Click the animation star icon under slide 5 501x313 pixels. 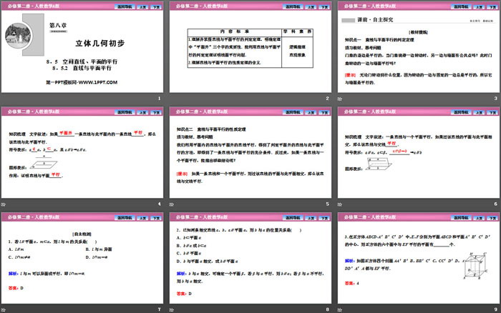pos(172,204)
